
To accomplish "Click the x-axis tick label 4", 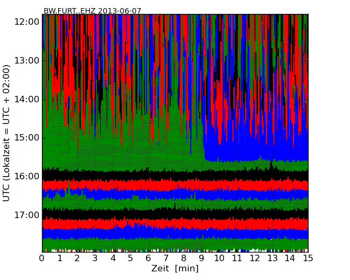I will pos(113,258).
